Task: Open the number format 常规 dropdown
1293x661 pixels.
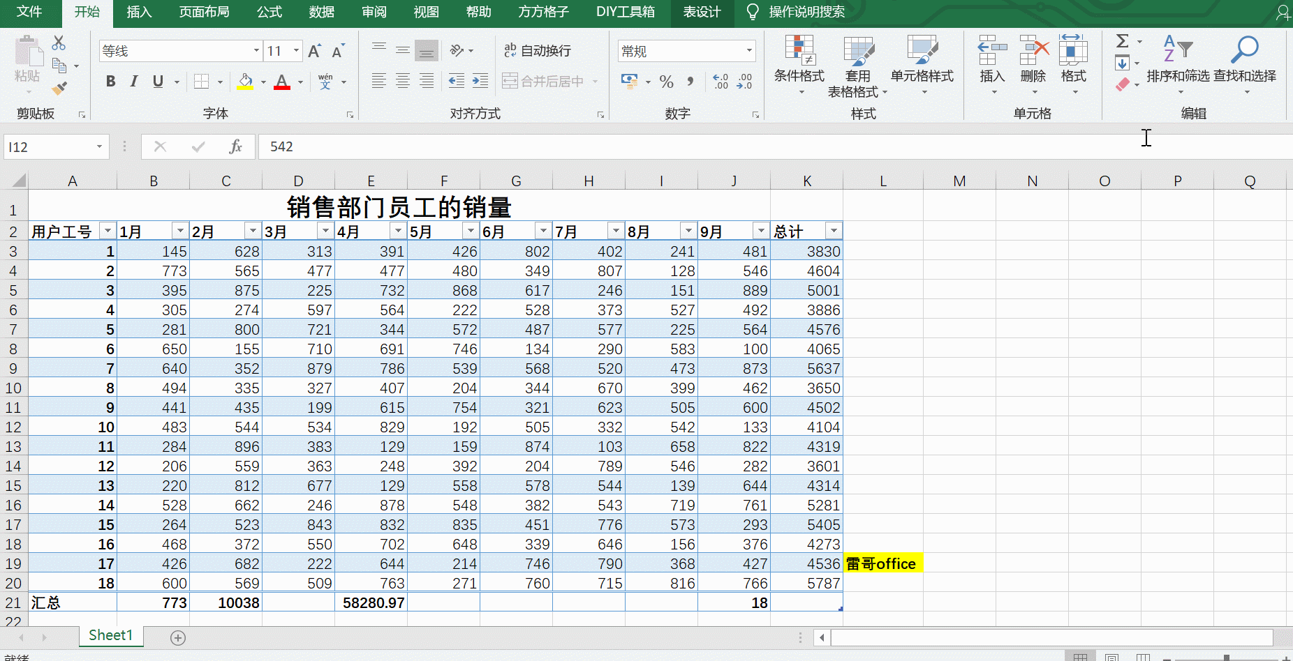Action: pos(749,51)
